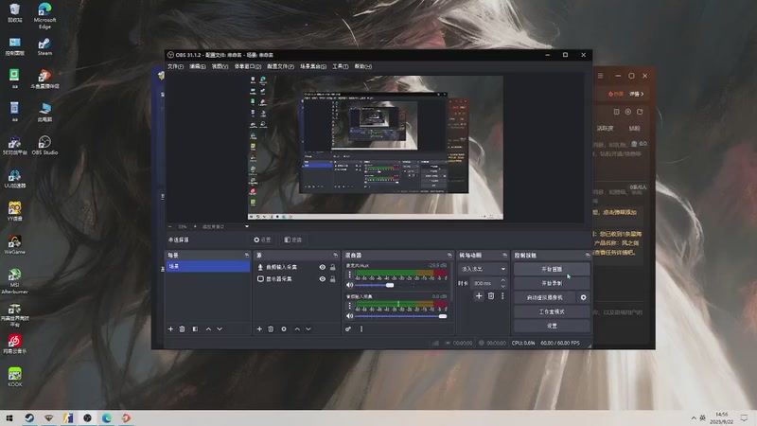Open 音频输入采集 mixer channel three-dot options
The image size is (757, 426).
(349, 306)
